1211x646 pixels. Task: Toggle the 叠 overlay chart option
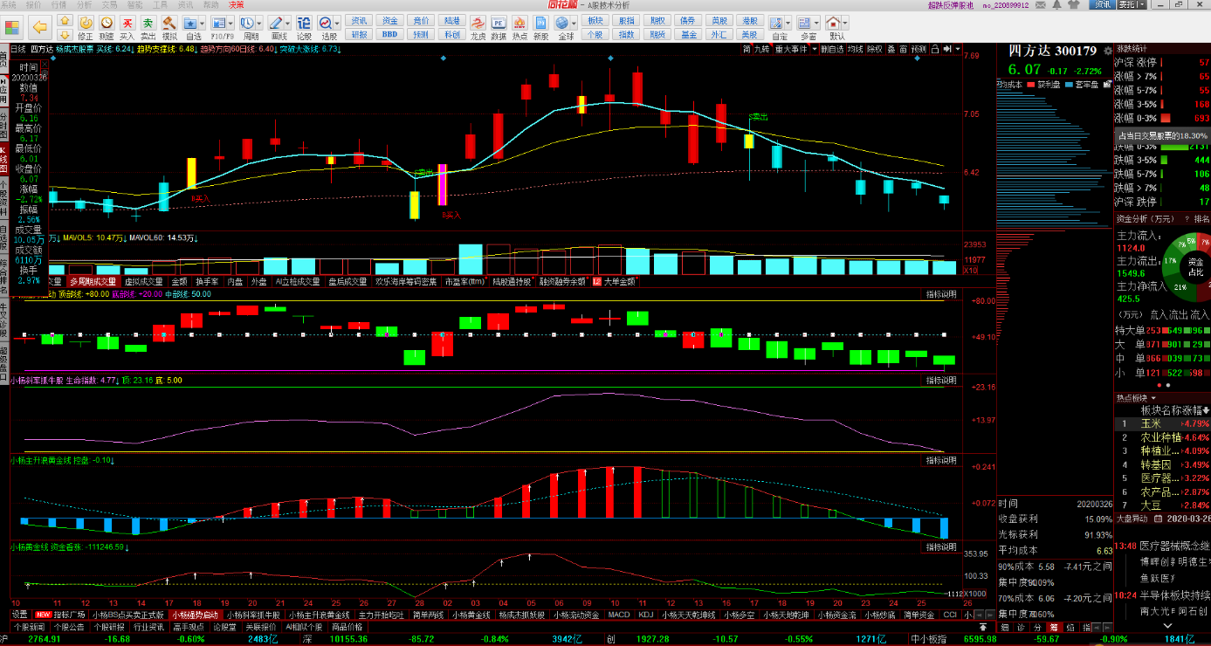tap(891, 50)
